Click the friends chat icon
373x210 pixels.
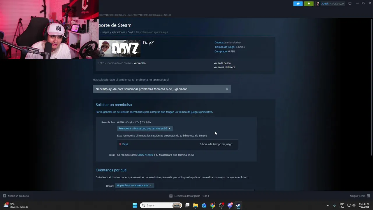(368, 196)
